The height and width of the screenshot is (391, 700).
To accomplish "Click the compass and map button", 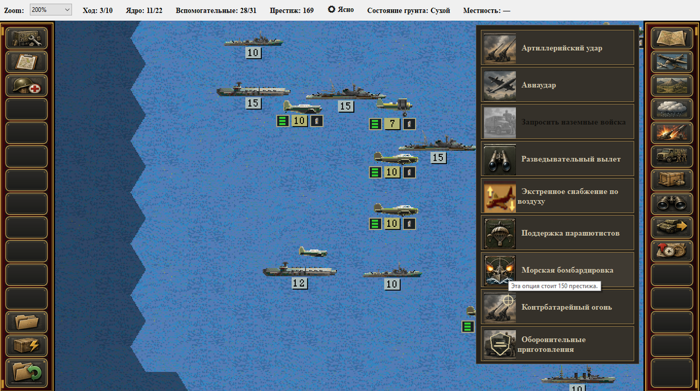I will click(672, 251).
